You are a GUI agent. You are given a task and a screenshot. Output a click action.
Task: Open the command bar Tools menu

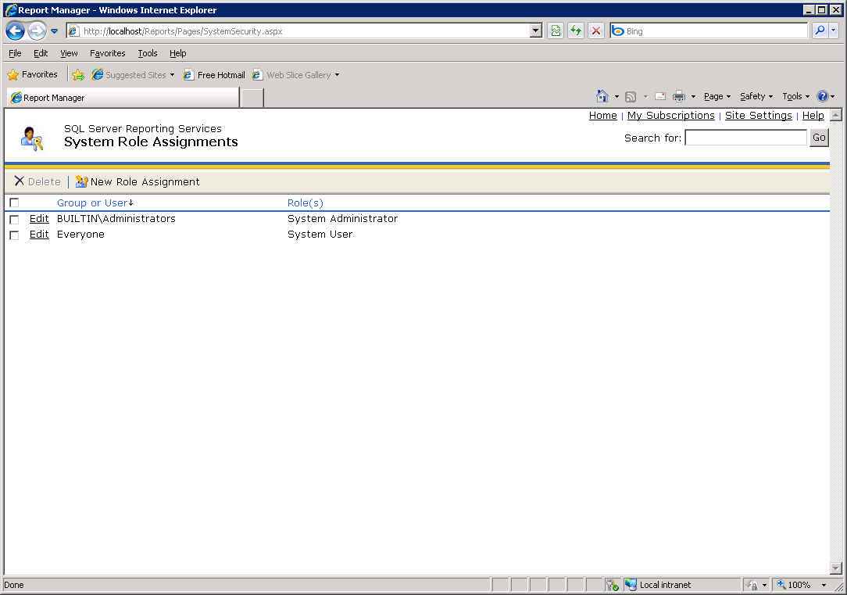(795, 96)
